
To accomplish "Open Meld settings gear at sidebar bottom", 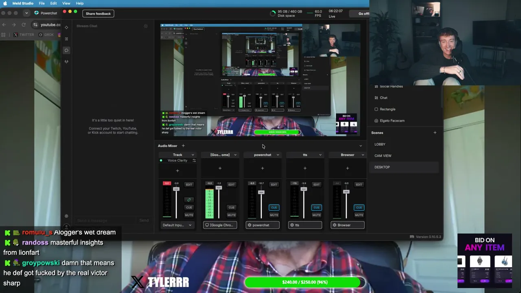I will pos(66,216).
